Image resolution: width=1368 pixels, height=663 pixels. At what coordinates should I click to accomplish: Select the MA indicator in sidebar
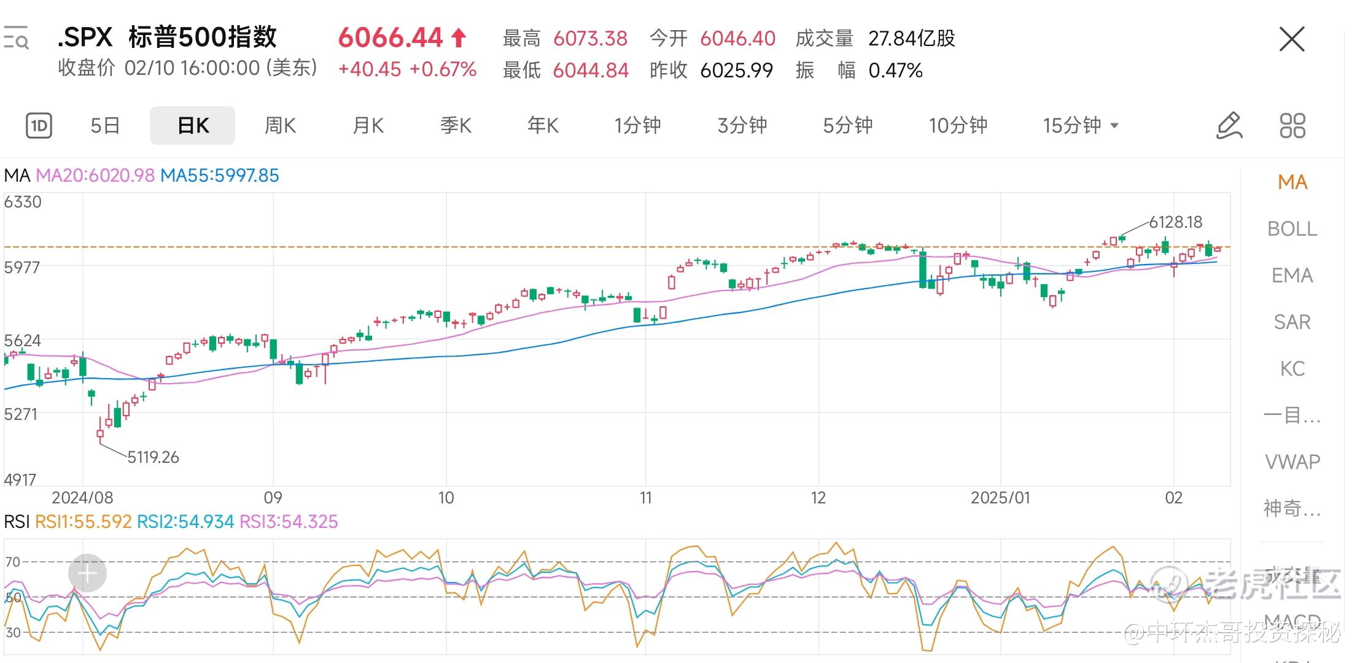[1292, 182]
